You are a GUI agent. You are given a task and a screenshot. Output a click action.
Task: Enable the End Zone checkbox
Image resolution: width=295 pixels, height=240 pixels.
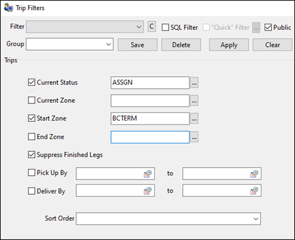pyautogui.click(x=32, y=137)
